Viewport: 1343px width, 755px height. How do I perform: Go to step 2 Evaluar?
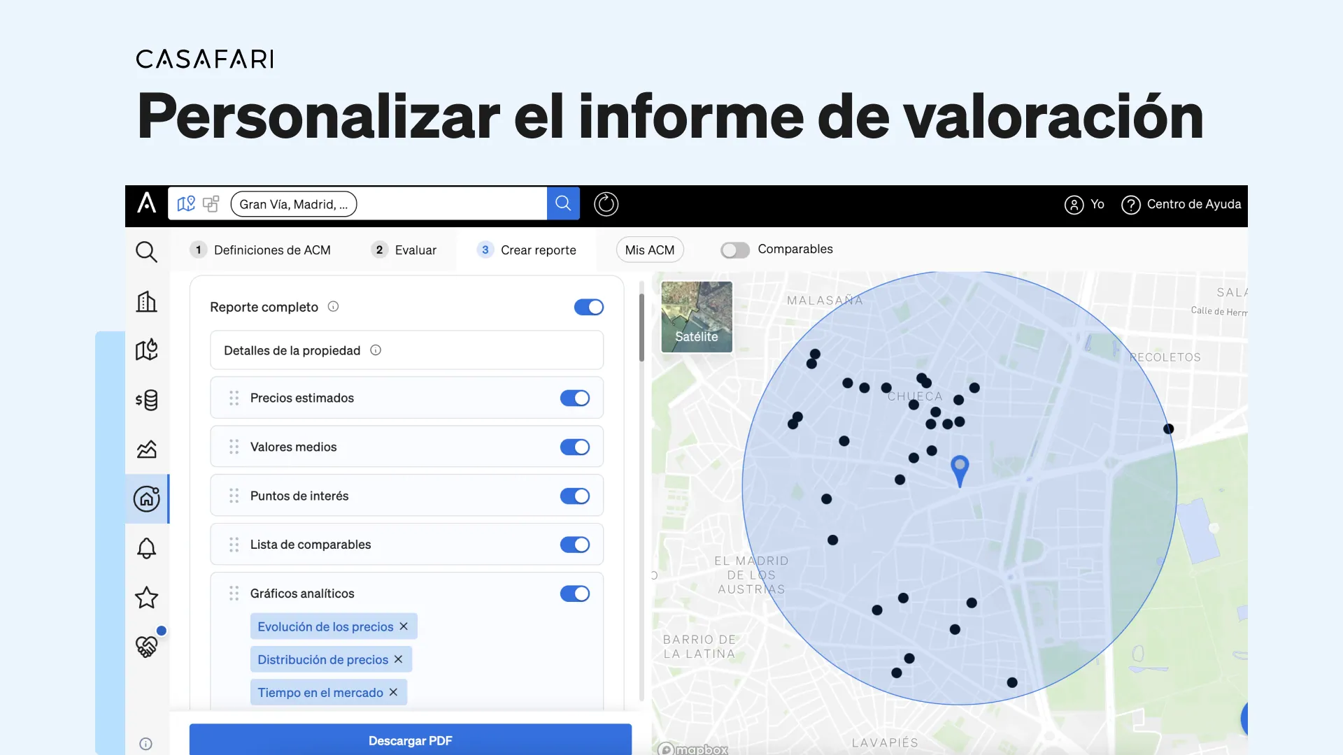click(404, 250)
